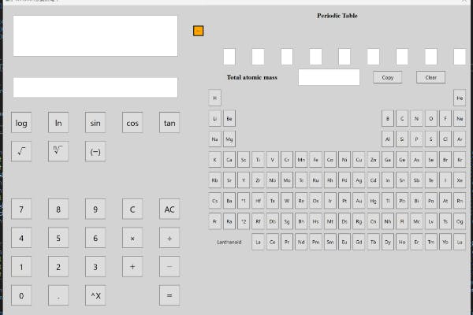This screenshot has width=473, height=315.
Task: Click the plus + key
Action: point(132,267)
